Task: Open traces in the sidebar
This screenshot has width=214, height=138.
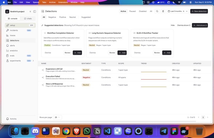Action: click(x=20, y=35)
